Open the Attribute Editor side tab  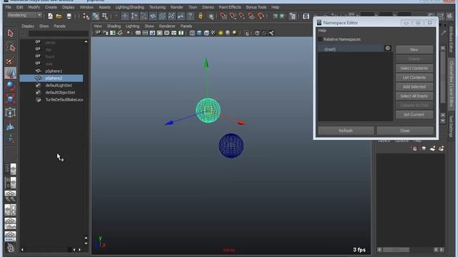tap(451, 39)
